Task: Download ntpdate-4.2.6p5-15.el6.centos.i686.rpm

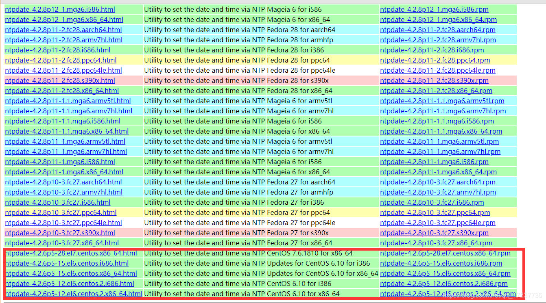Action: (x=441, y=263)
